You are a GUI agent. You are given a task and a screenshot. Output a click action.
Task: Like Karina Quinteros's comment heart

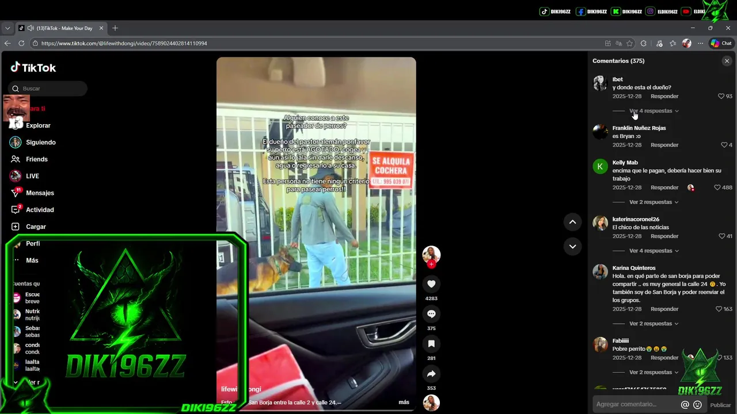719,309
